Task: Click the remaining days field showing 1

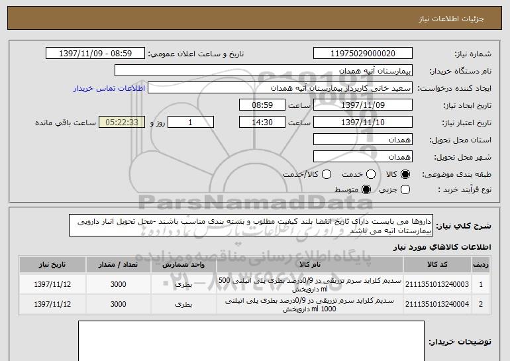Action: pyautogui.click(x=191, y=123)
